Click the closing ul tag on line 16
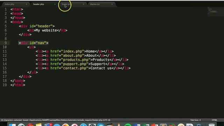The width and height of the screenshot is (224, 126). coord(33,72)
